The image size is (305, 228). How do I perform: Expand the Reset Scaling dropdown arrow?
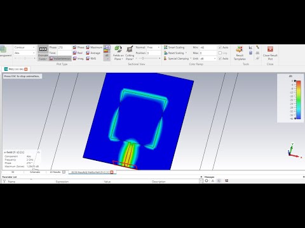[x=186, y=53]
